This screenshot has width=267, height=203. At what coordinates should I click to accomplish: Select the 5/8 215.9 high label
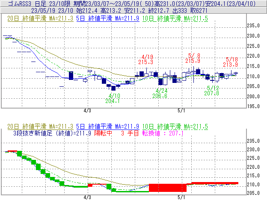[193, 58]
